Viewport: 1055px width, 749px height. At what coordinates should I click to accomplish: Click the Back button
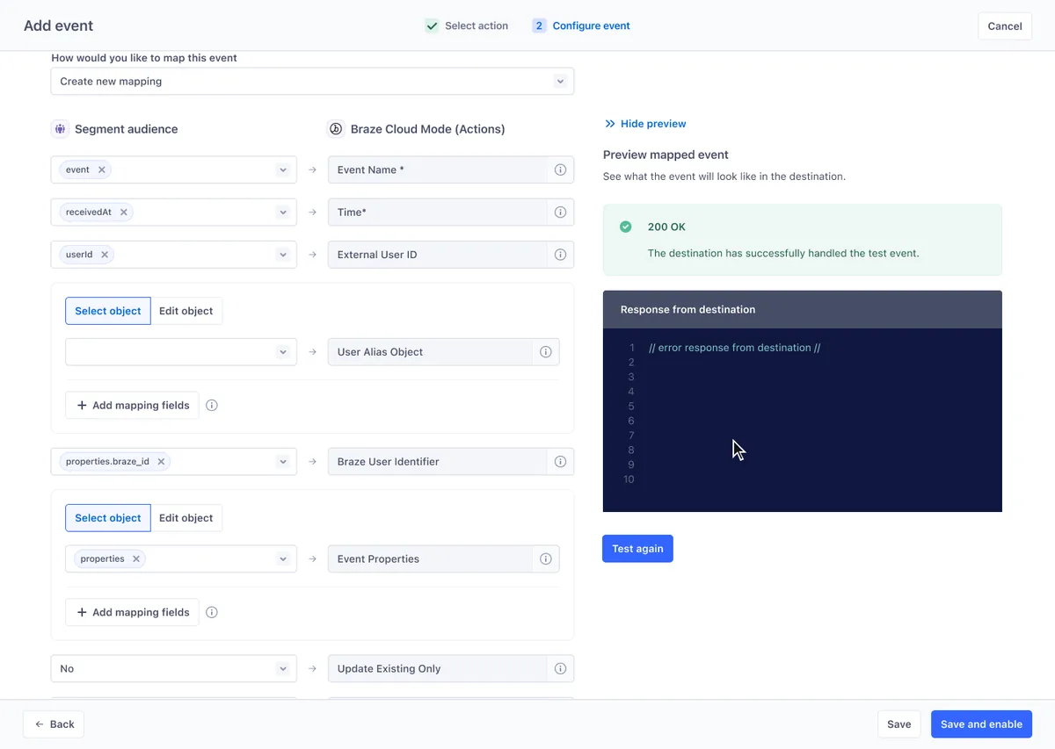[54, 724]
